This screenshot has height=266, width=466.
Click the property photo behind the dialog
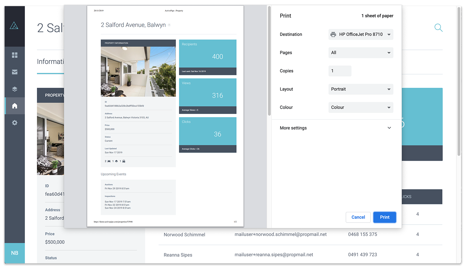[x=50, y=139]
